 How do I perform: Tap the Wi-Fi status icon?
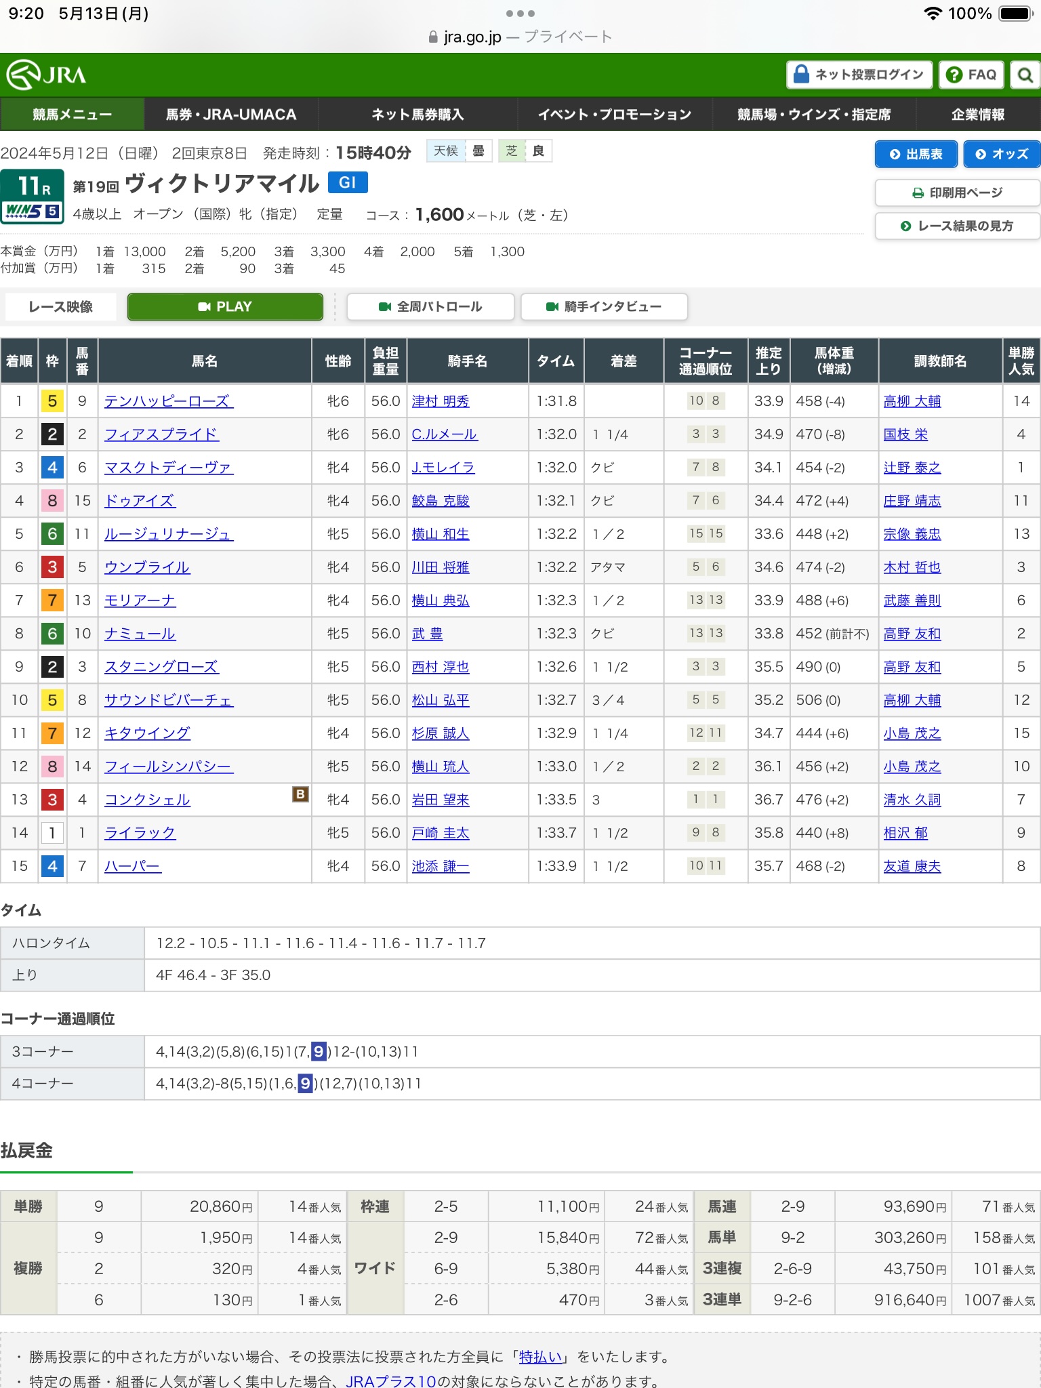(933, 14)
